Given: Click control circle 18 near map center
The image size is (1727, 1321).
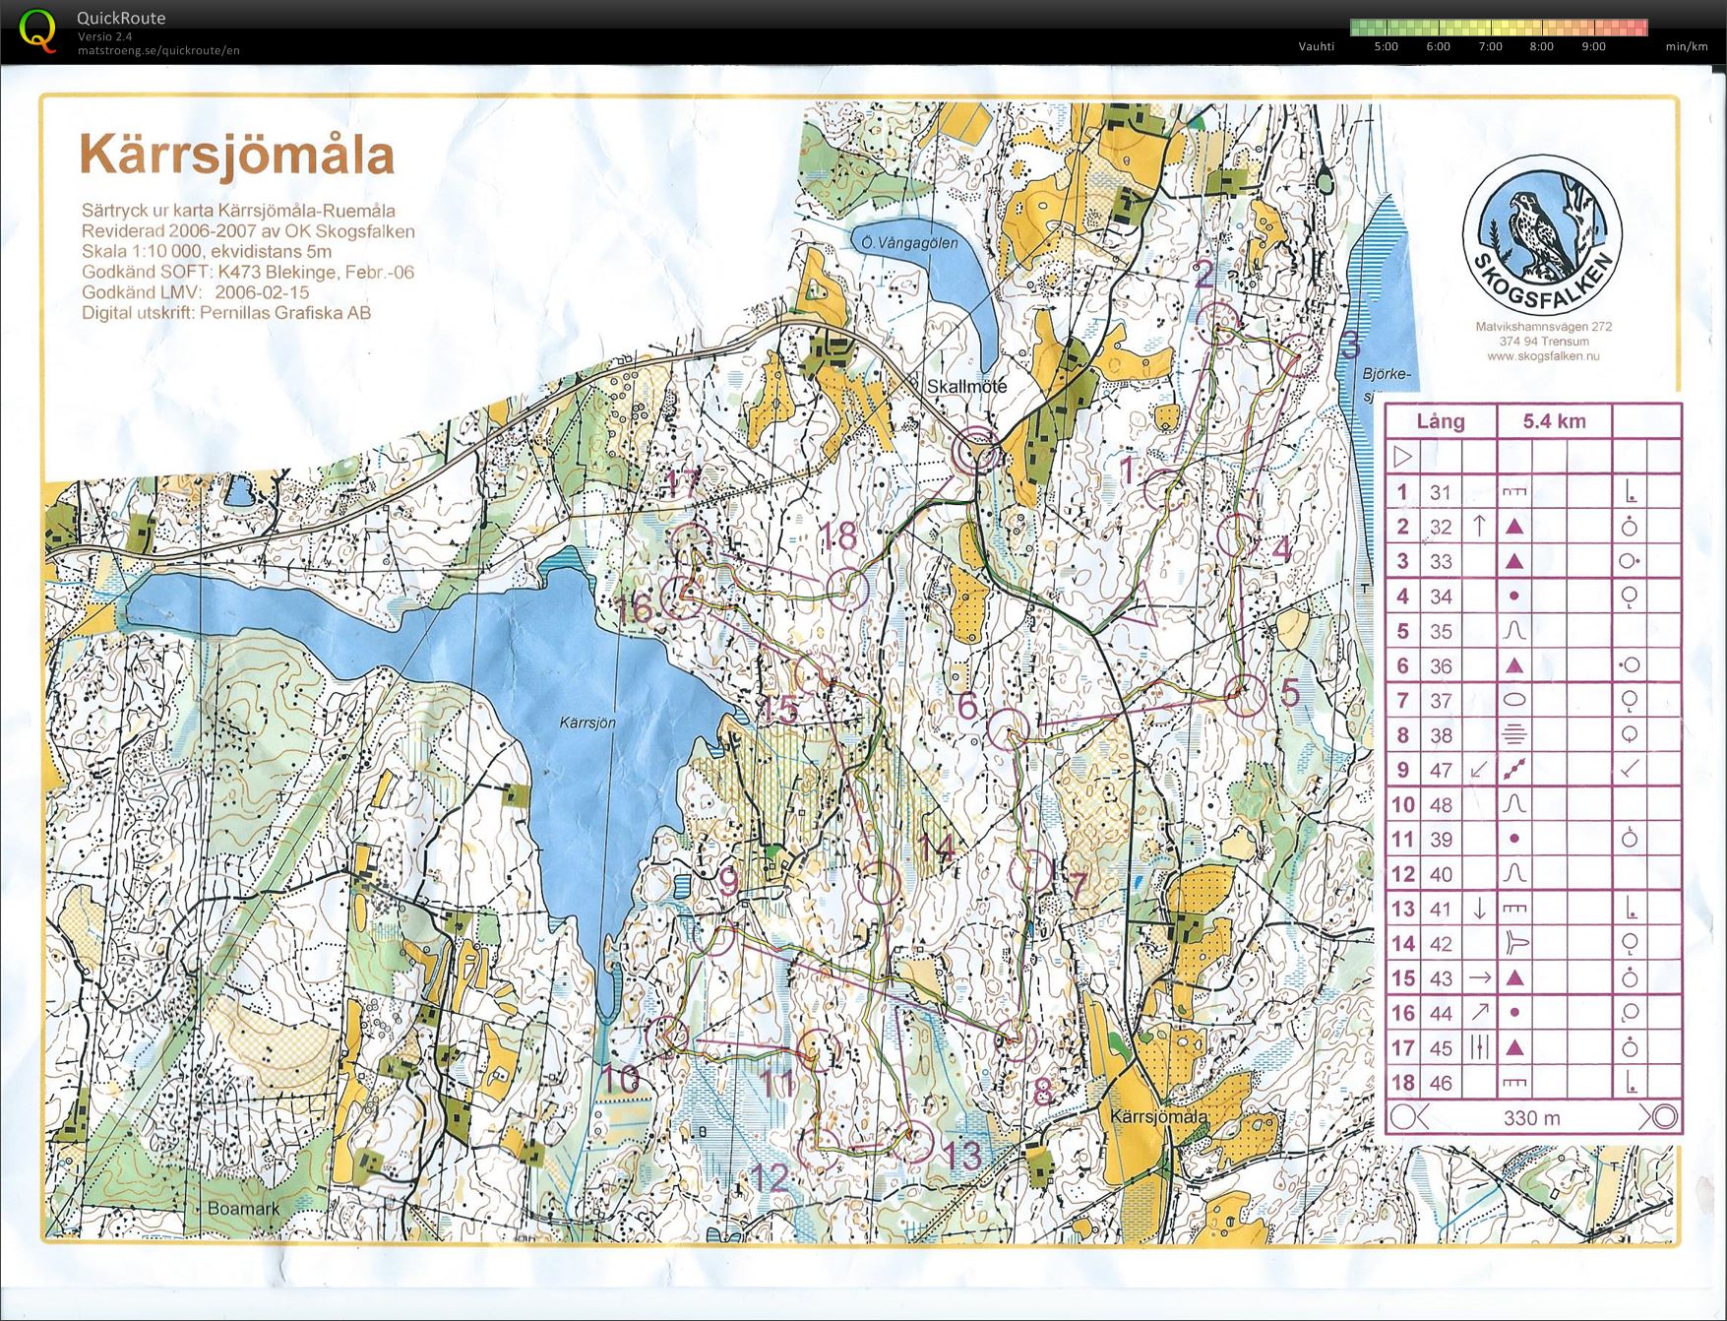Looking at the screenshot, I should (845, 588).
